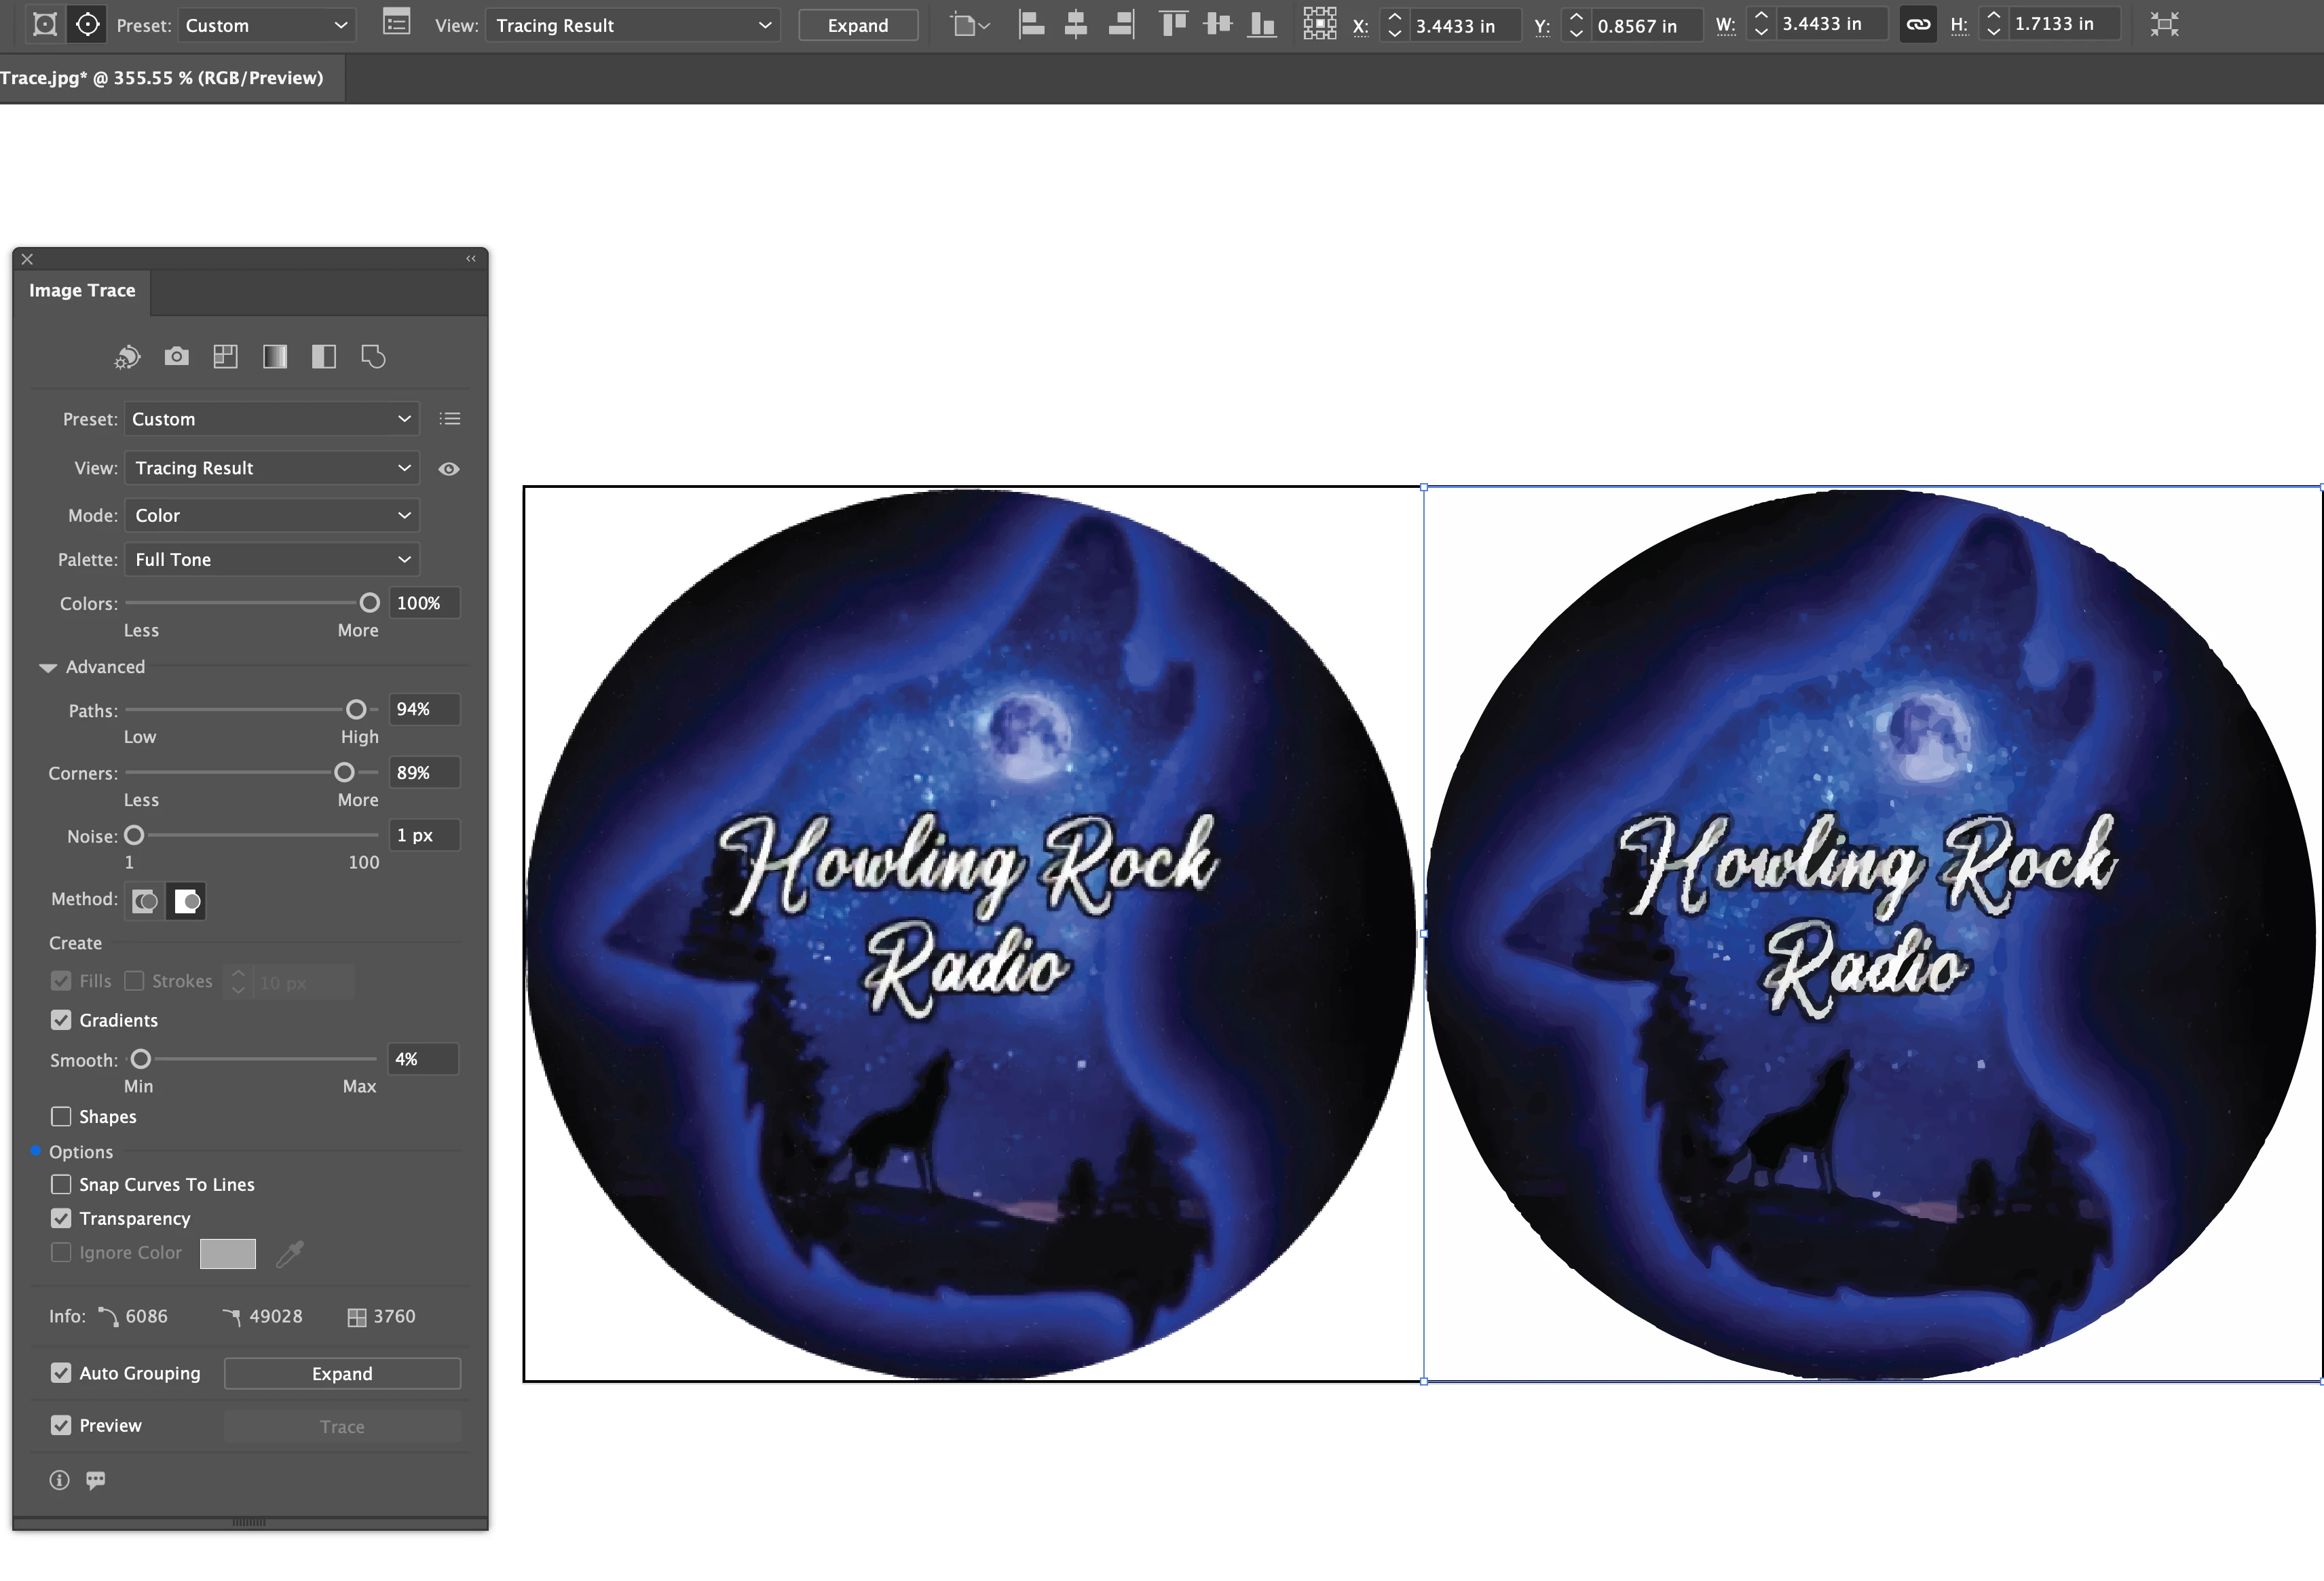Click the Grayscale preset icon

275,356
